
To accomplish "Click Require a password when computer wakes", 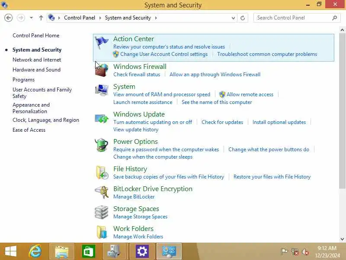I will click(166, 149).
